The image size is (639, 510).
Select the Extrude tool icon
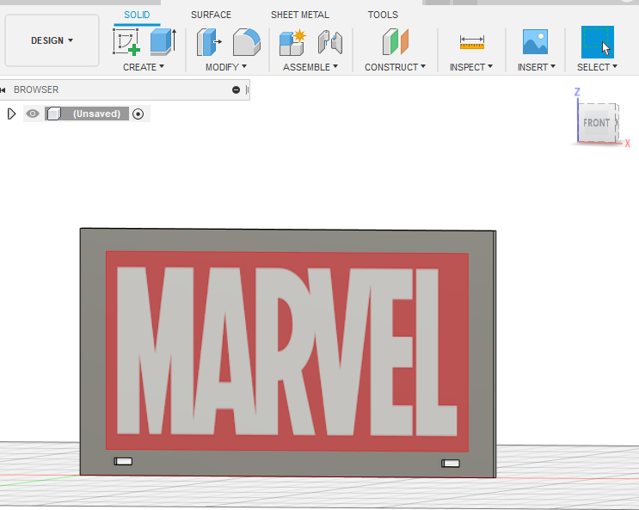click(x=163, y=41)
